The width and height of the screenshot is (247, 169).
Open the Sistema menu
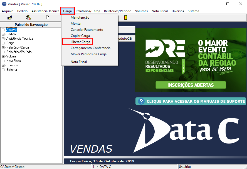(x=193, y=11)
